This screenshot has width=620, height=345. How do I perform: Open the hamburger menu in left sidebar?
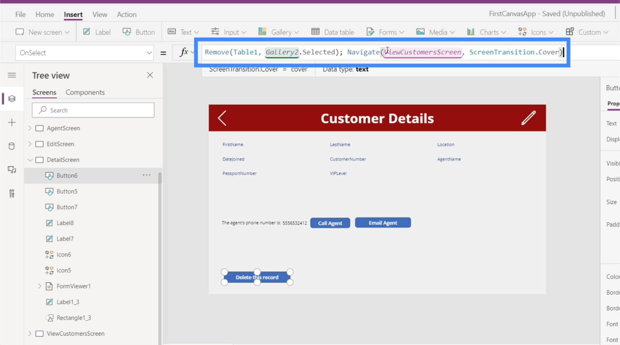(x=12, y=75)
